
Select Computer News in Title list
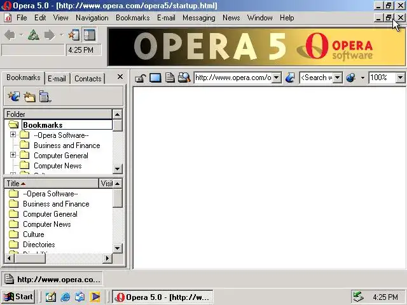47,224
